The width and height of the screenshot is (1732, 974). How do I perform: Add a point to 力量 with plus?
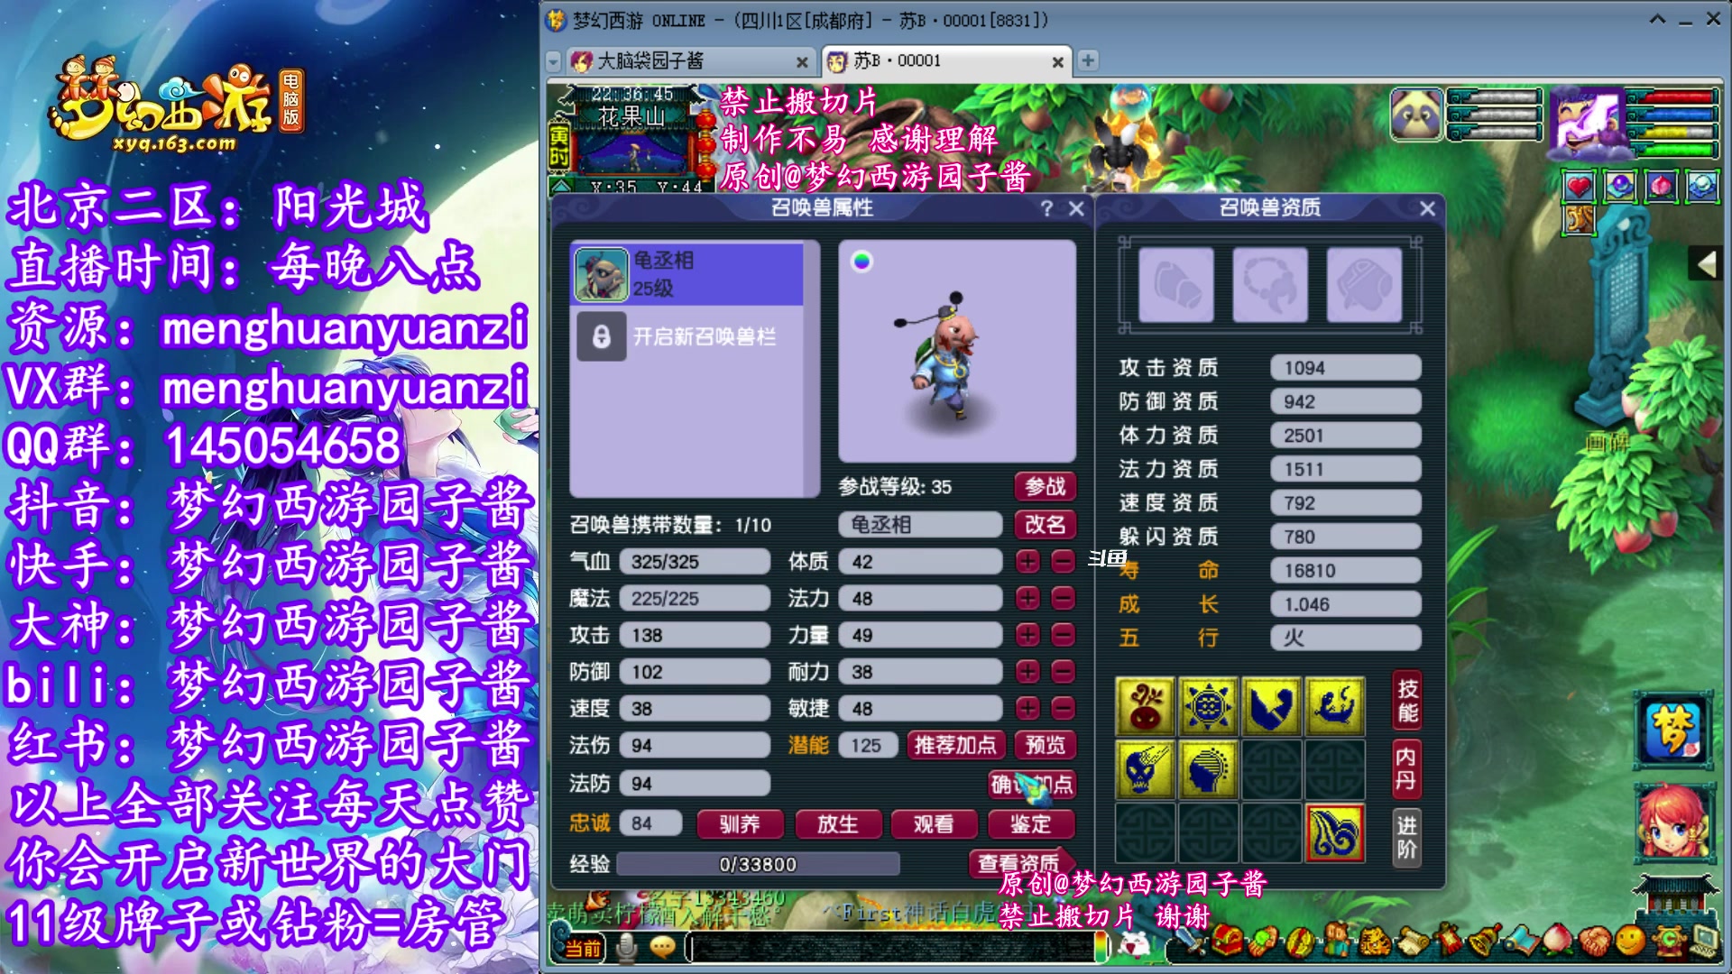click(x=1027, y=636)
